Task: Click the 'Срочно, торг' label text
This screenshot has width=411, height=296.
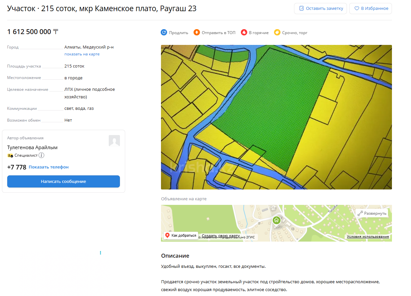Action: click(x=295, y=33)
